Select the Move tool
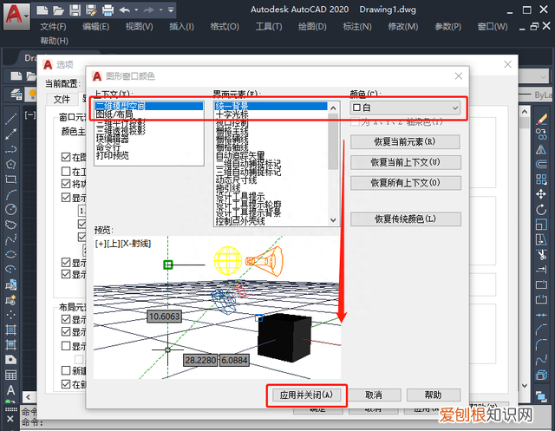Image resolution: width=555 pixels, height=431 pixels. point(541,194)
